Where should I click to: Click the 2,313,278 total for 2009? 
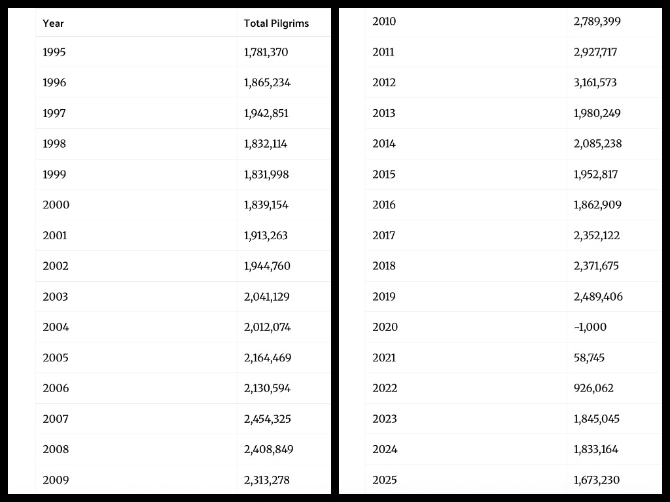(x=266, y=480)
